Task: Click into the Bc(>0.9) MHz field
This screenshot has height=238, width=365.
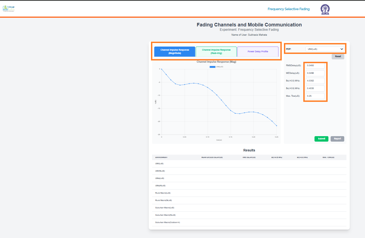Action: 315,89
